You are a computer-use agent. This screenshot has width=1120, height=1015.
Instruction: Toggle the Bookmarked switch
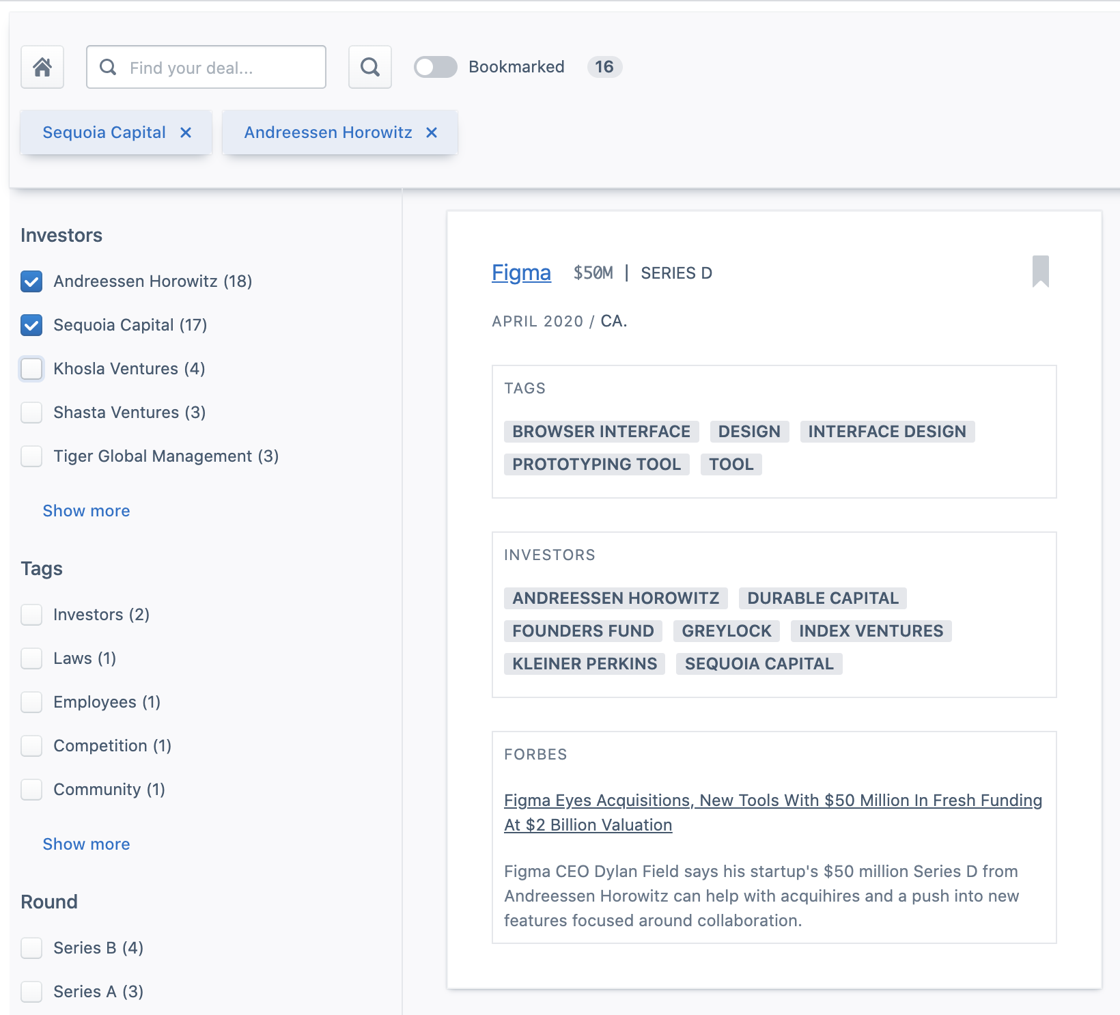(x=436, y=67)
